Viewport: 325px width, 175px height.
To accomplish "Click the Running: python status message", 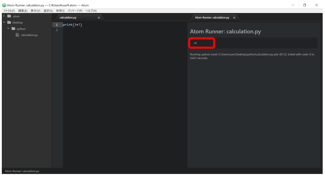I will tap(252, 56).
